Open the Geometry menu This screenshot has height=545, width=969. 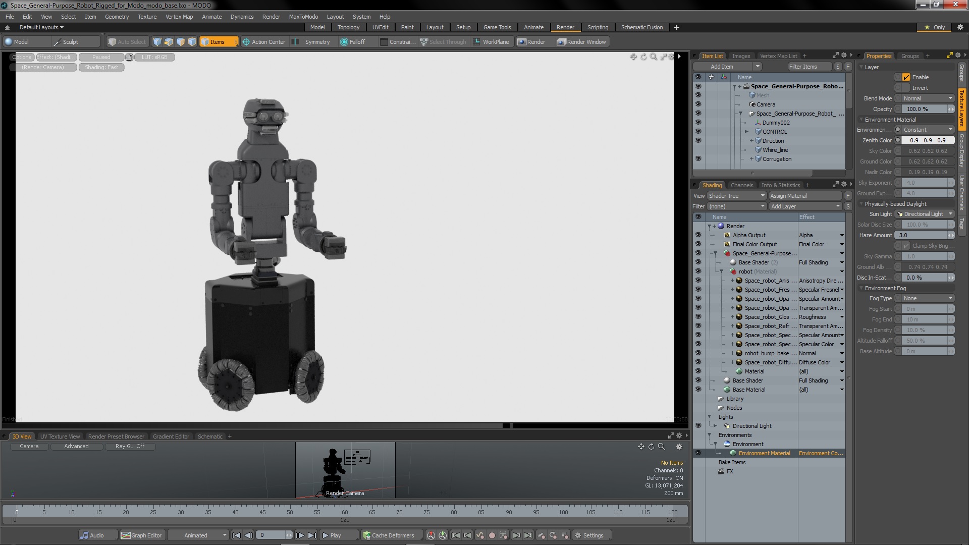click(117, 17)
